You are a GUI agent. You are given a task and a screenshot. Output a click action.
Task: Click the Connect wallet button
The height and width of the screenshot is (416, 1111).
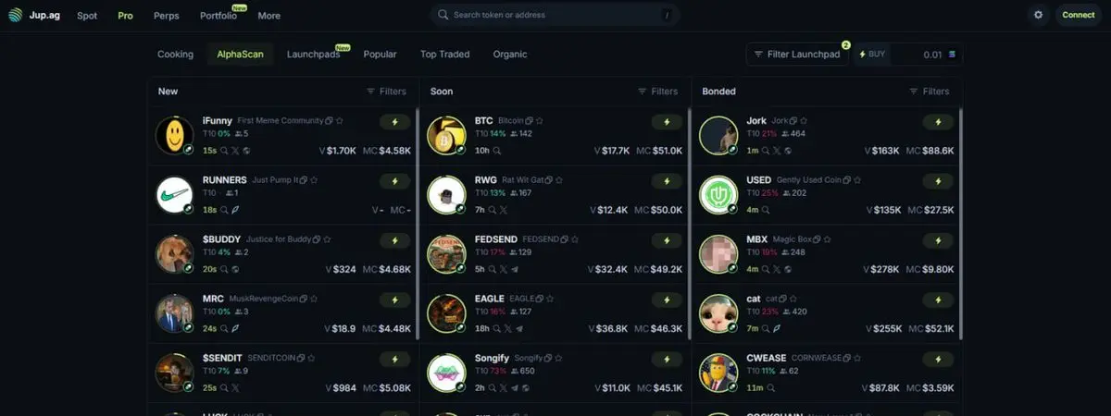(x=1078, y=15)
